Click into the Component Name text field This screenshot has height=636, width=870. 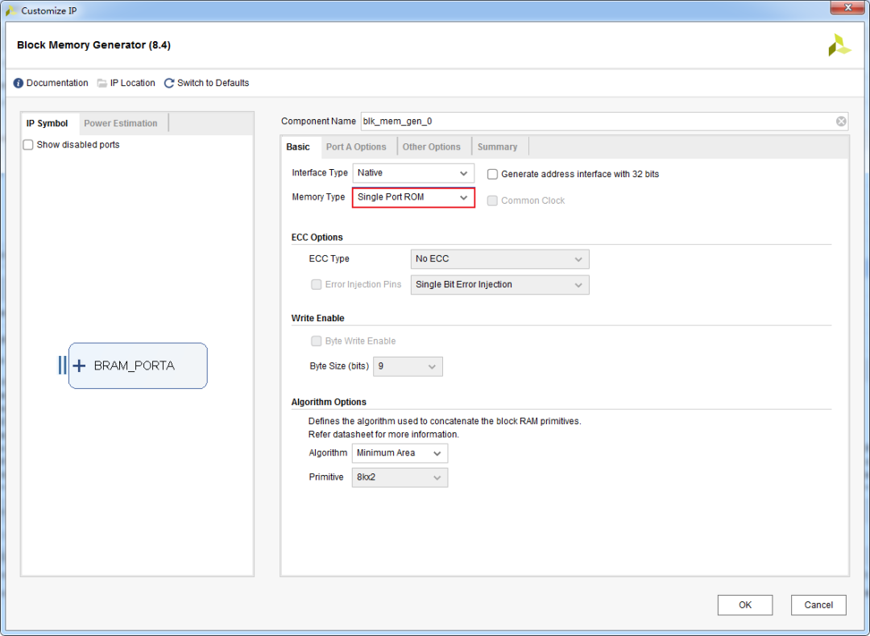click(x=596, y=122)
